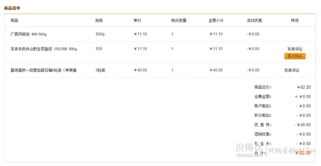Open 发表评论 link for 带鱼段 item
The width and height of the screenshot is (321, 166).
click(x=295, y=49)
